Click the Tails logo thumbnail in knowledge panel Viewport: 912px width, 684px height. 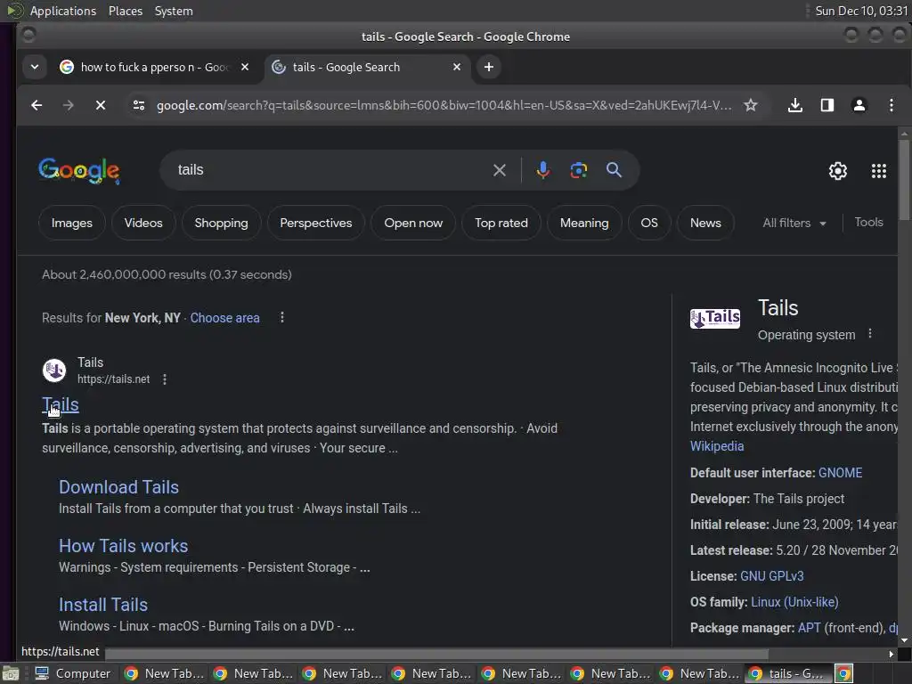pyautogui.click(x=715, y=318)
